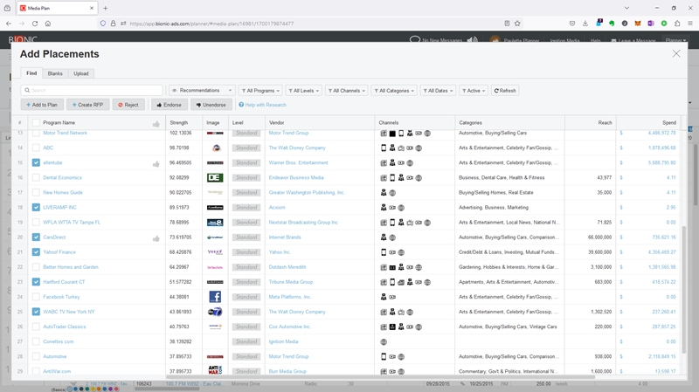Image resolution: width=699 pixels, height=392 pixels.
Task: Open the Firefox hamburger menu
Action: click(x=689, y=24)
